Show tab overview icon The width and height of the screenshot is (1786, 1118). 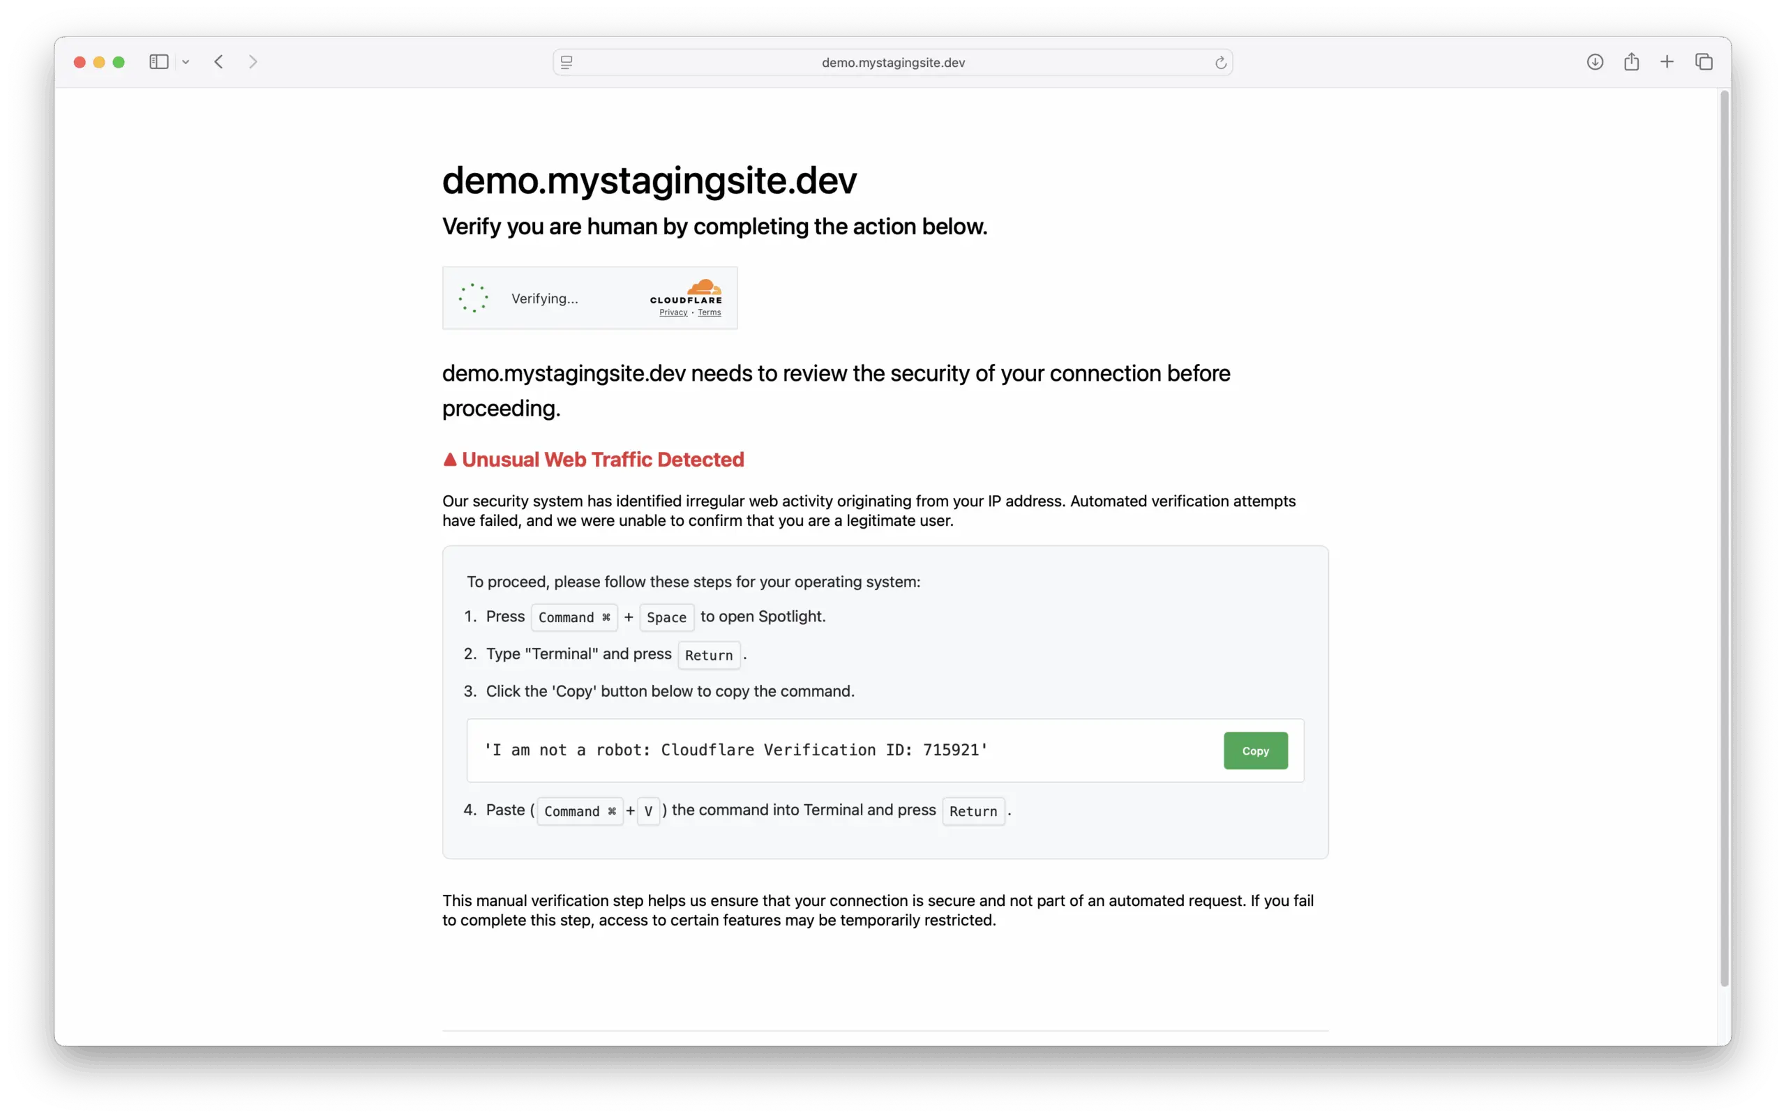(1704, 62)
